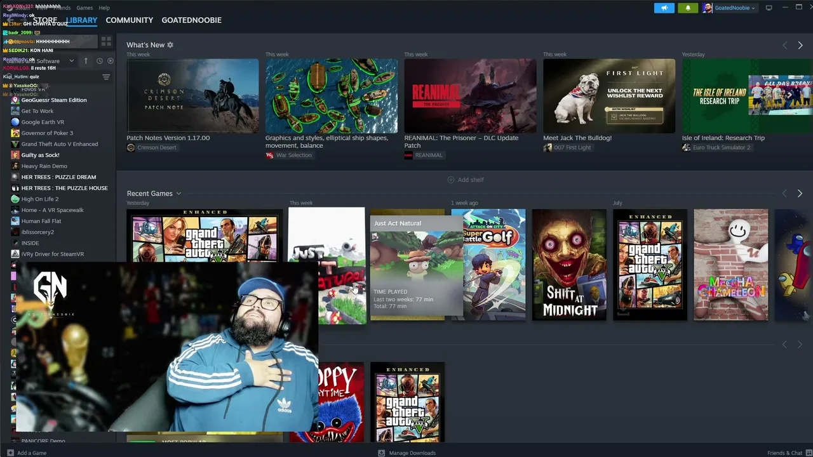
Task: Open Meet Jack The Bulldog! news
Action: tap(609, 96)
